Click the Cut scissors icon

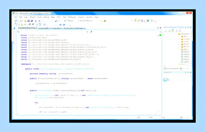pyautogui.click(x=36, y=21)
